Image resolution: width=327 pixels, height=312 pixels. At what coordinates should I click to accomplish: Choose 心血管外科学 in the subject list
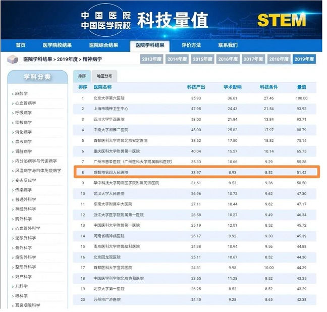tap(28, 228)
